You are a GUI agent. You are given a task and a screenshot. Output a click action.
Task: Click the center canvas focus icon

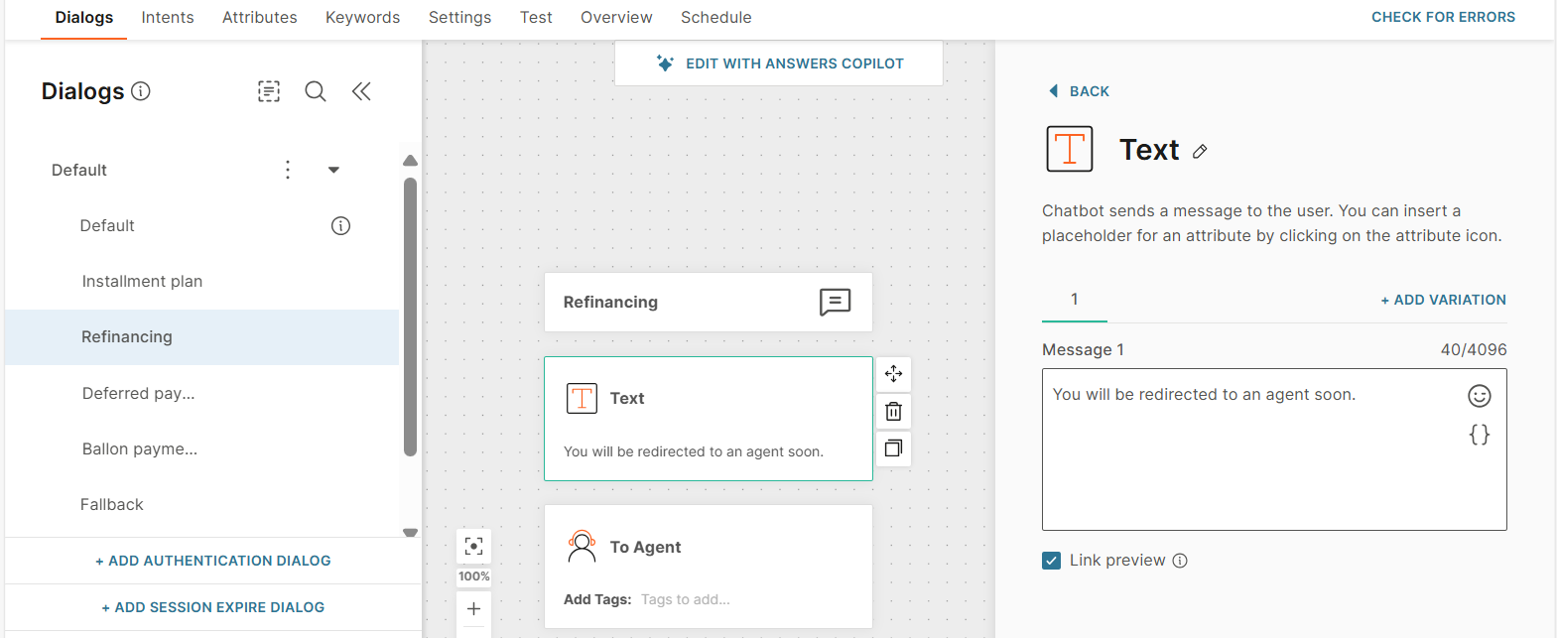(474, 547)
